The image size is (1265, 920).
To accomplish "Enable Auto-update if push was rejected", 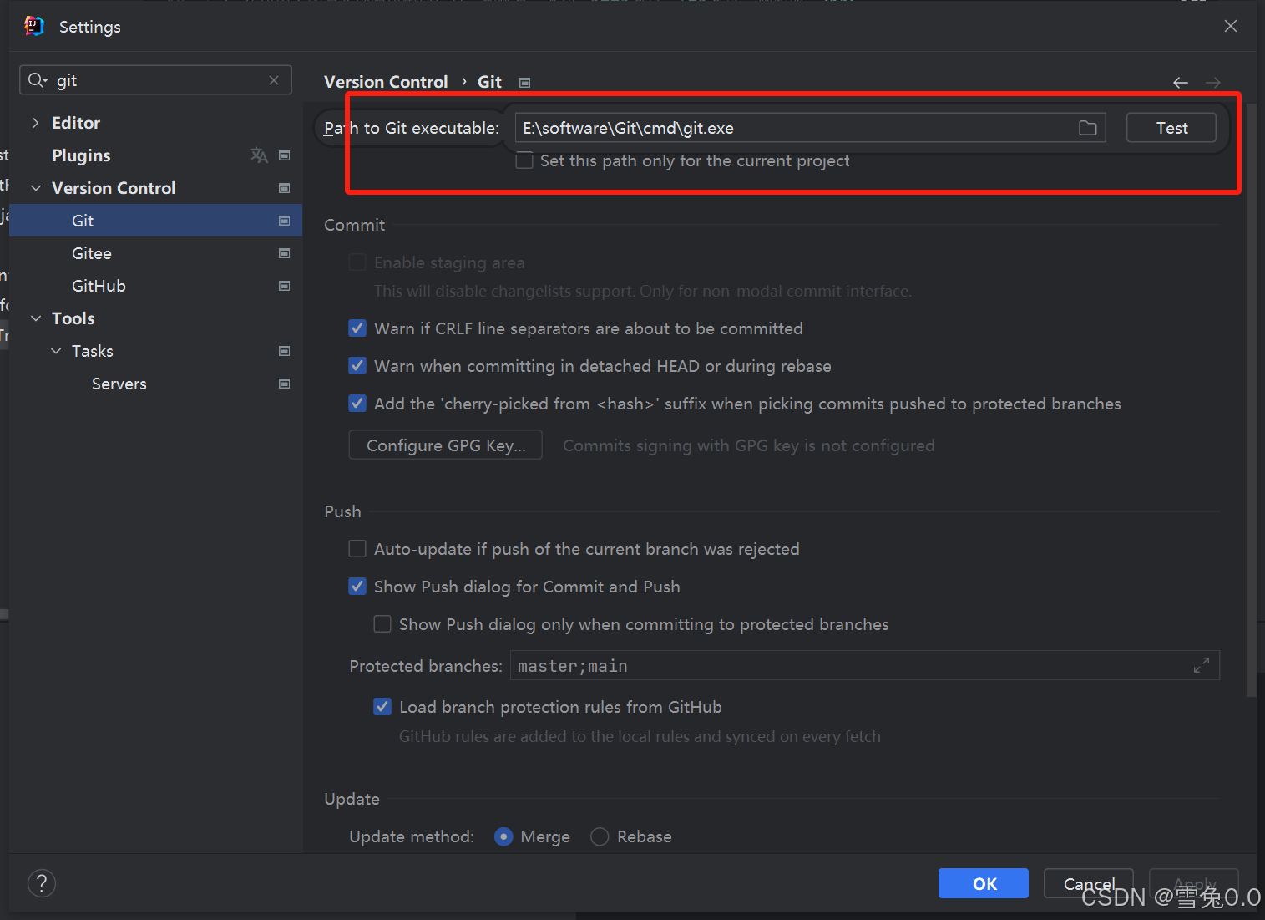I will point(357,549).
